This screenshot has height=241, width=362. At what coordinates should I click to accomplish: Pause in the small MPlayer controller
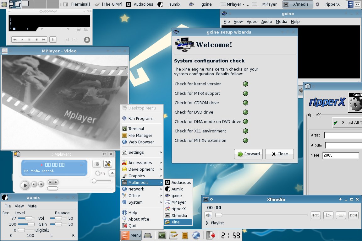(x=34, y=184)
